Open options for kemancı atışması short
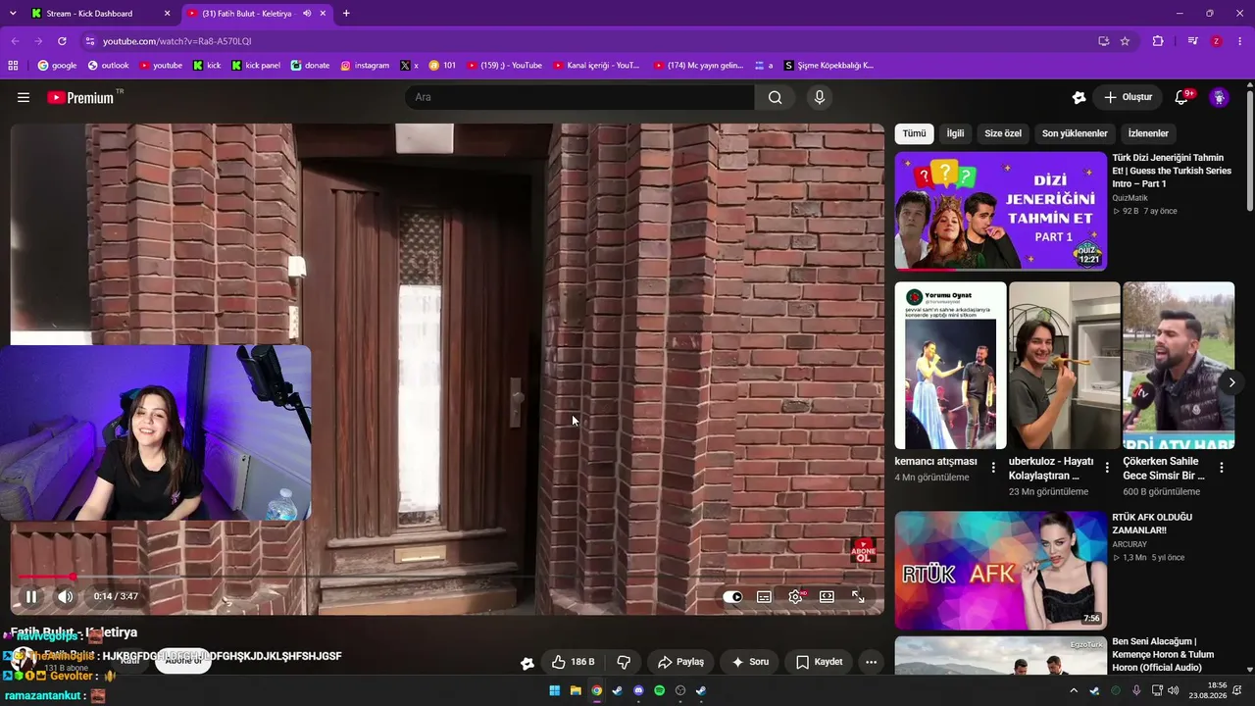Screen dimensions: 1255x706 tap(993, 468)
